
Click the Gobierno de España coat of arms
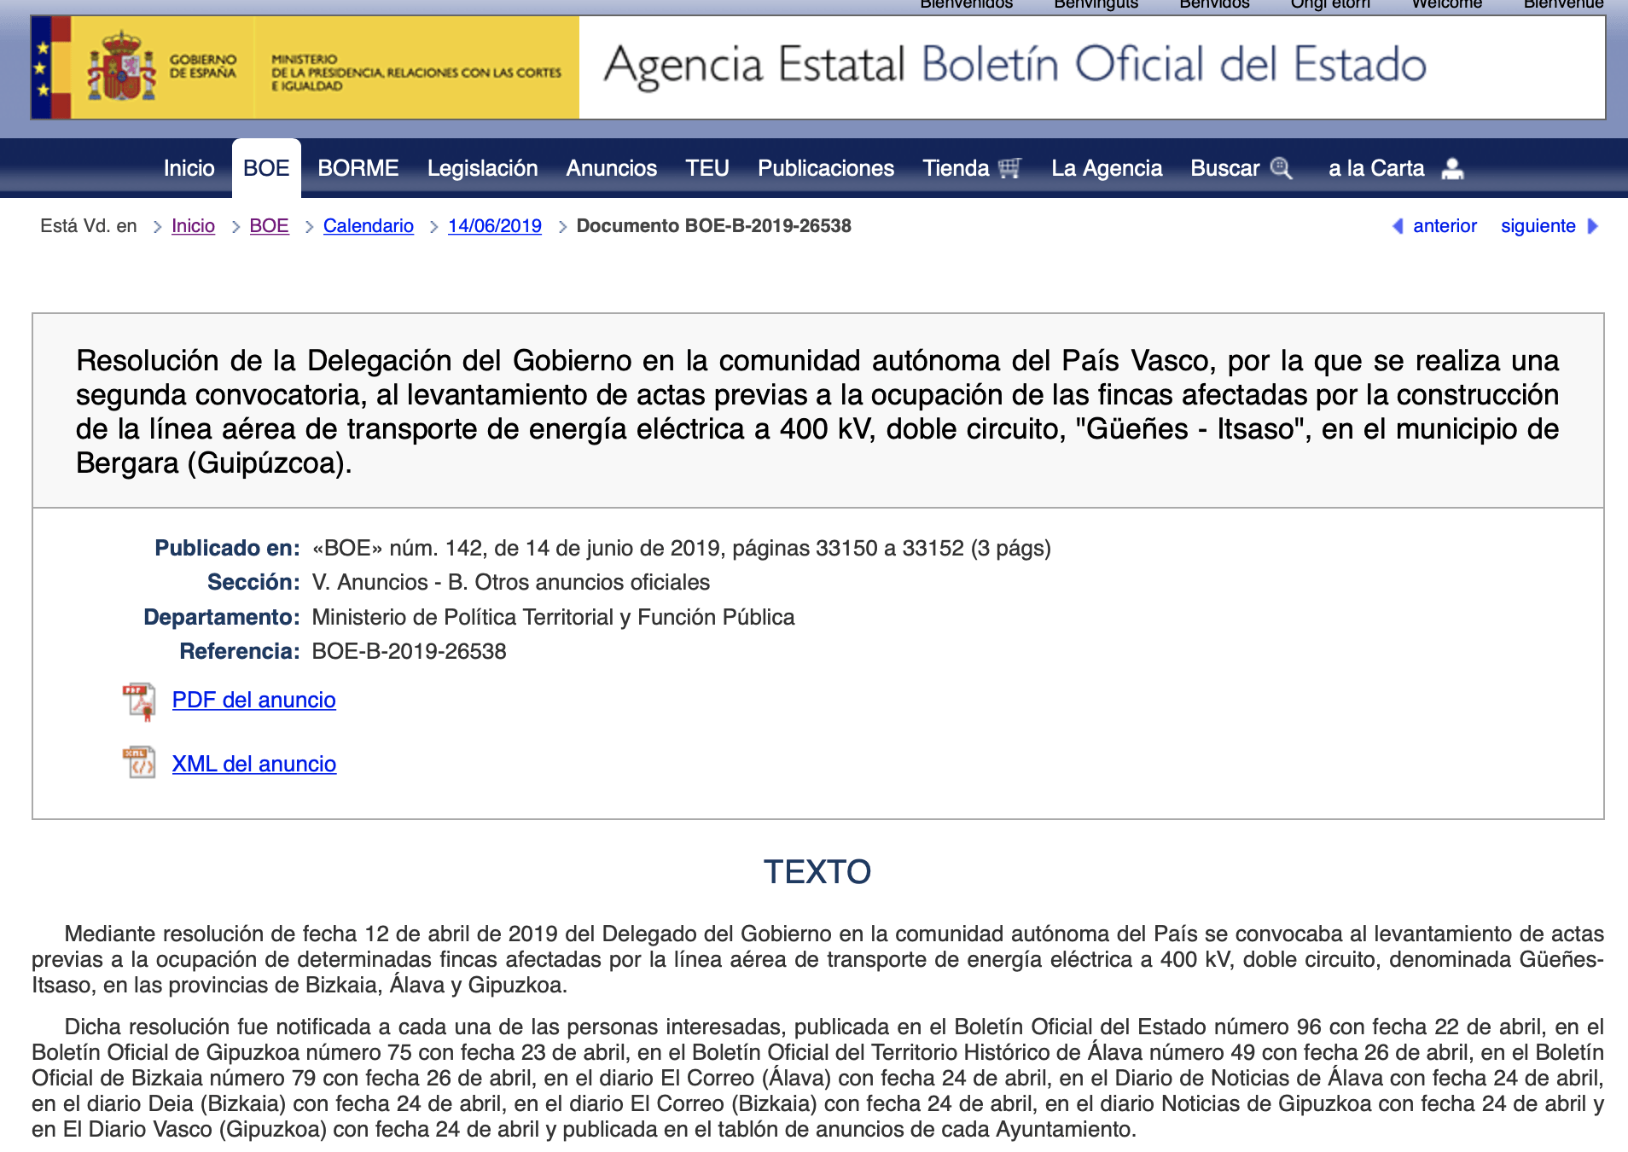[121, 67]
